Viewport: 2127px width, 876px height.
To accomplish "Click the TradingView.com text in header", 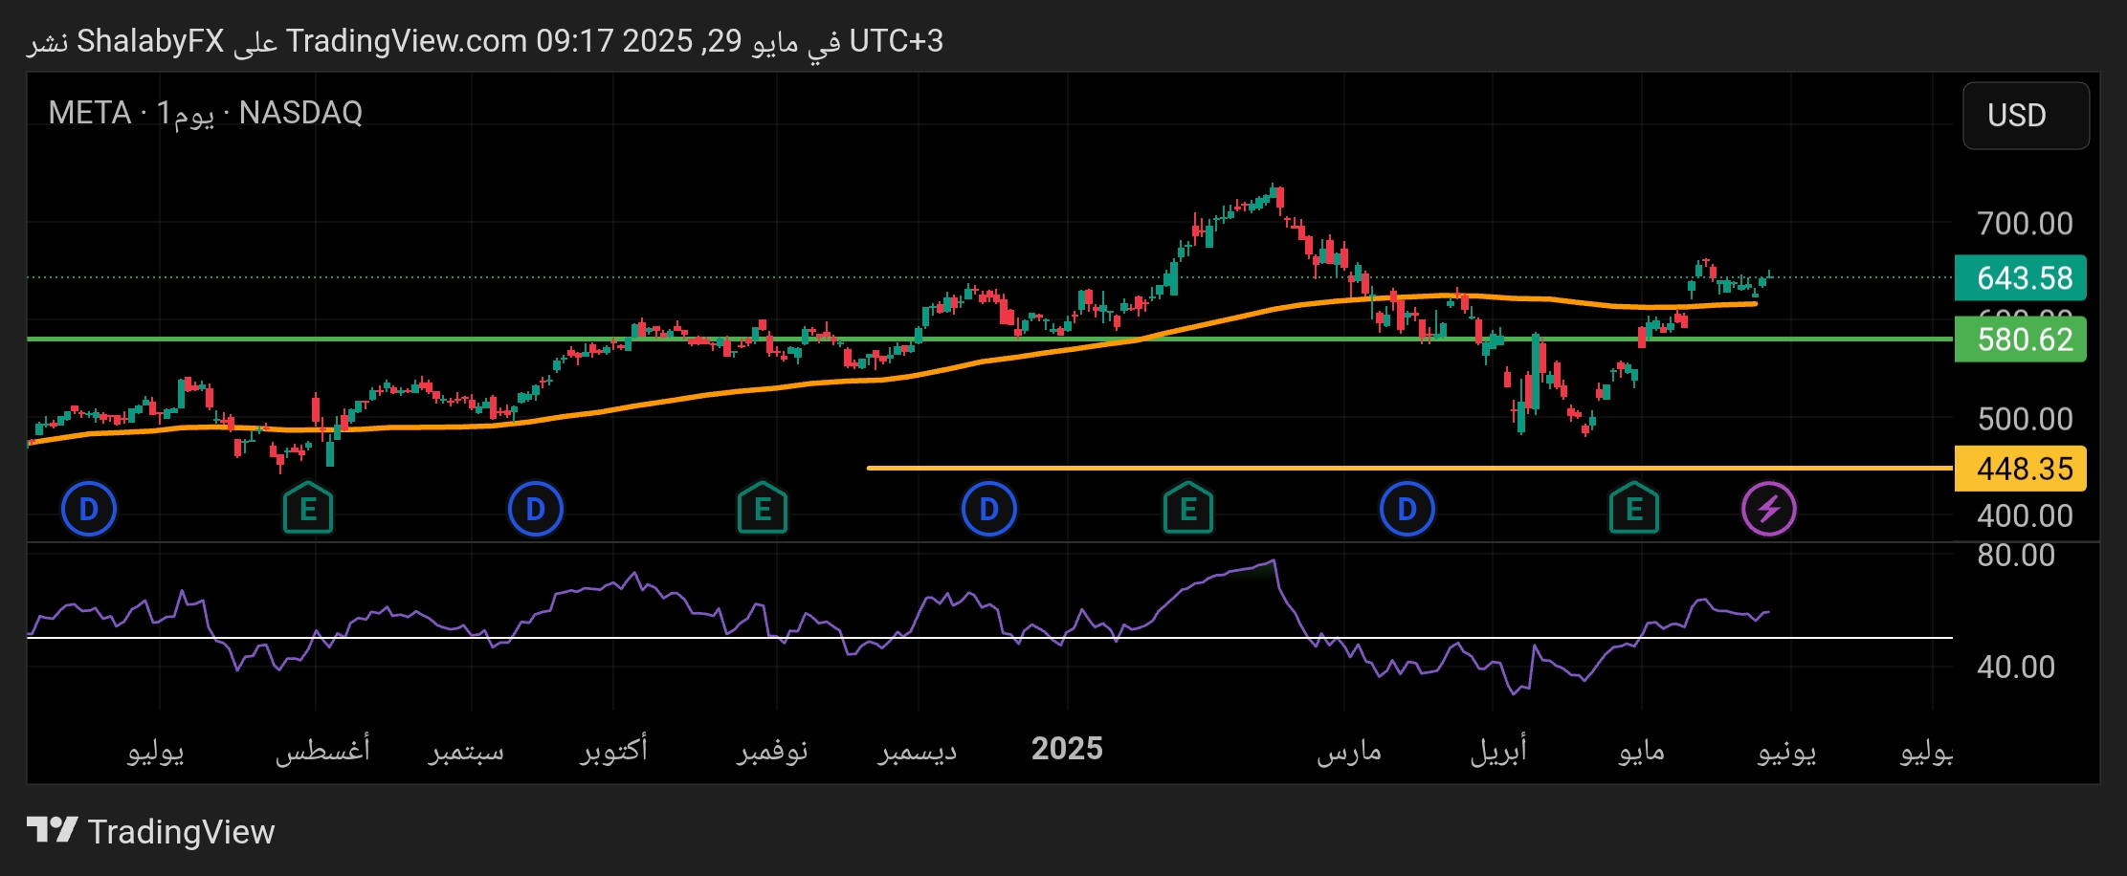I will coord(407,41).
